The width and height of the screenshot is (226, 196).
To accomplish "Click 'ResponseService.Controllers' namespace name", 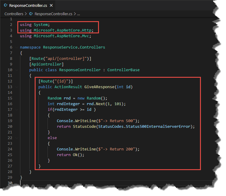I will pos(74,47).
